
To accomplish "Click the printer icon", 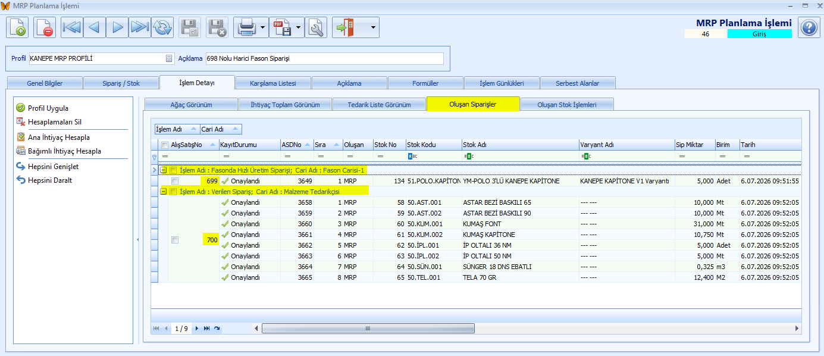I will pyautogui.click(x=246, y=27).
